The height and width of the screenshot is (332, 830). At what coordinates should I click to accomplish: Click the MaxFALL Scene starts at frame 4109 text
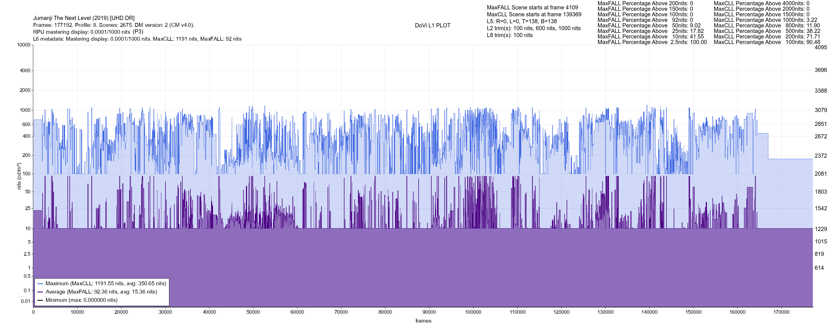[532, 7]
